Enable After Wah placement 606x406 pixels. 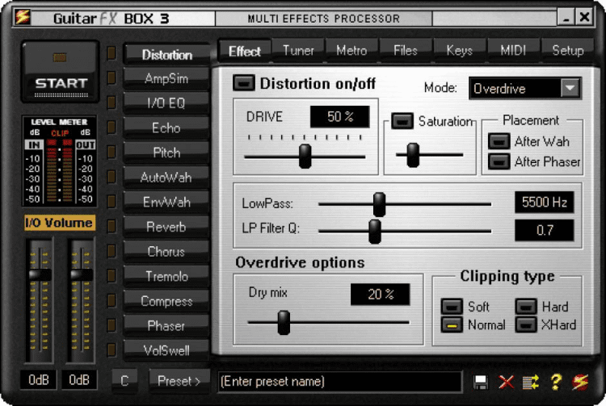point(499,141)
